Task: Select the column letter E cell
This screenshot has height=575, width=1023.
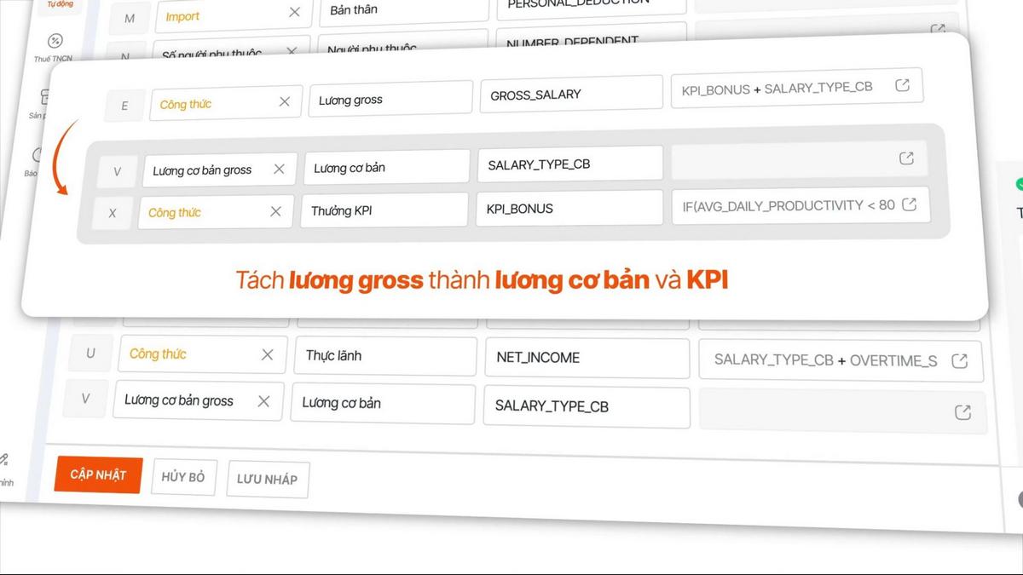Action: 124,106
